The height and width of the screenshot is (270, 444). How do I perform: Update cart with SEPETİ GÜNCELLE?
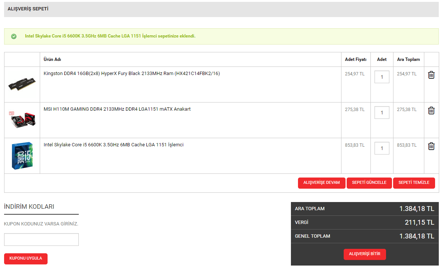coord(369,183)
